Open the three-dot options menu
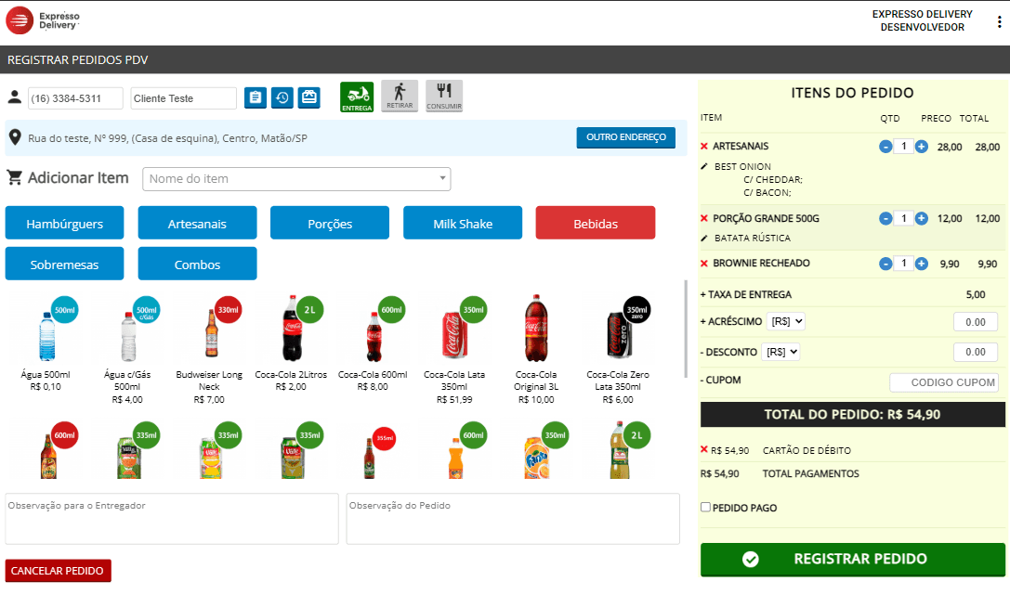The width and height of the screenshot is (1010, 594). 999,22
